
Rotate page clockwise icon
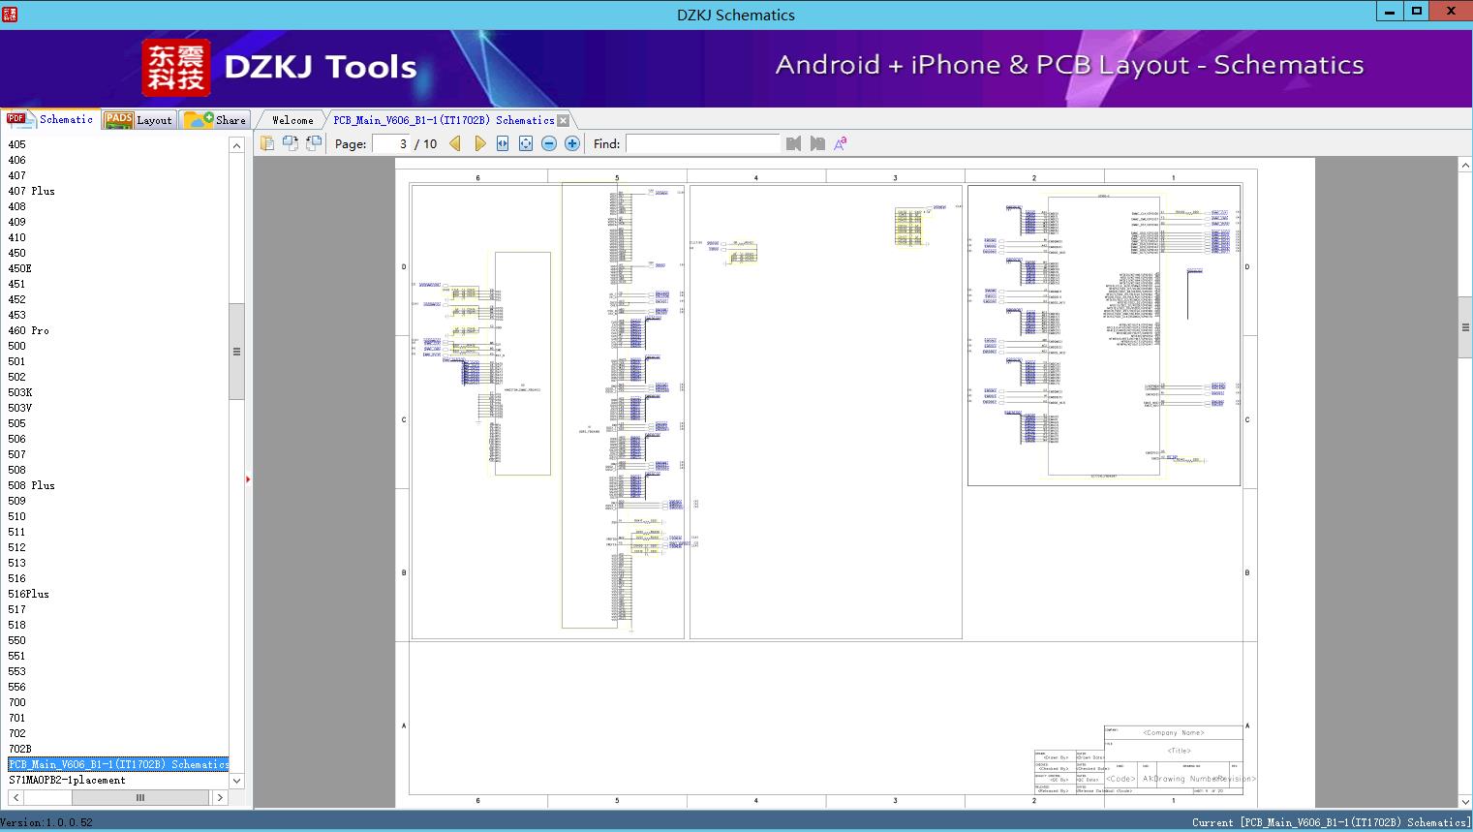tap(291, 143)
